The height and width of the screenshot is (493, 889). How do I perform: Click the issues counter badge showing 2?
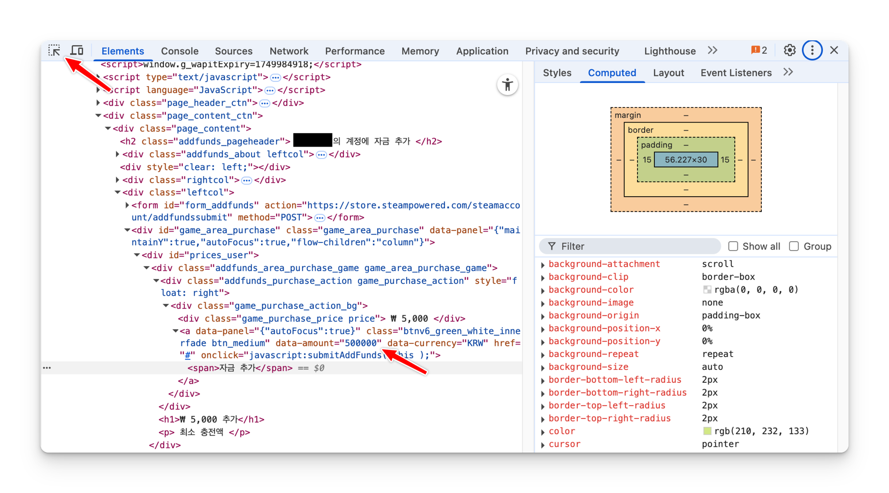[759, 51]
